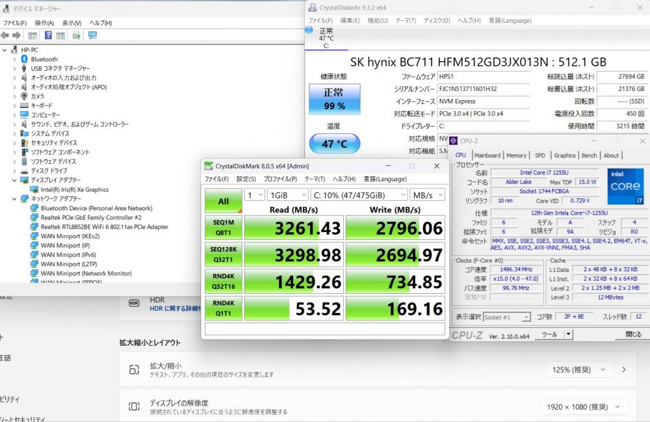Open the ツール dropdown arrow in CPU-Z
Screen dimensions: 650x422
point(568,334)
